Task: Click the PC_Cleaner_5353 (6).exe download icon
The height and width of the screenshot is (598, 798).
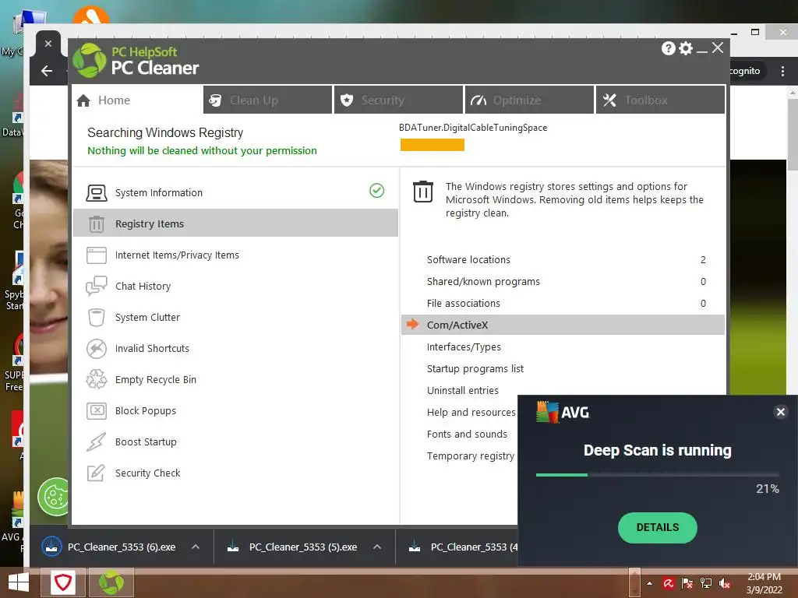Action: click(51, 547)
